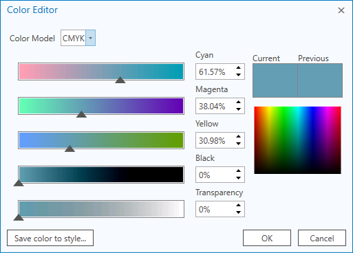The image size is (353, 253).
Task: Pick a color from the spectrum box
Action: click(297, 140)
